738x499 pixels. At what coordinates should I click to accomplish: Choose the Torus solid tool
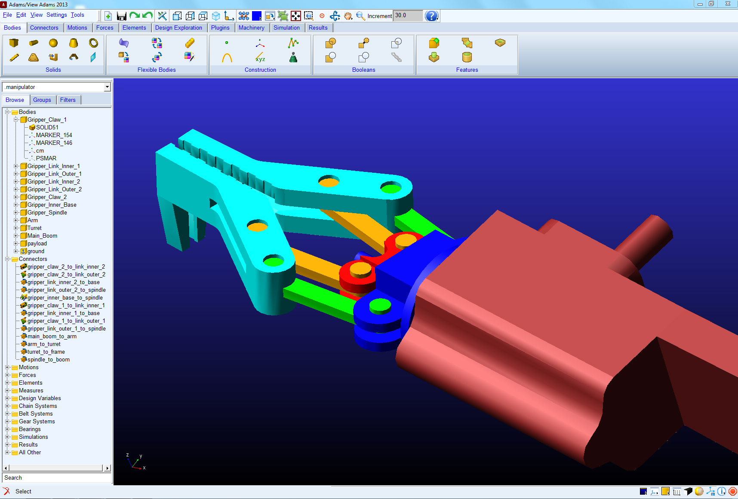tap(93, 43)
